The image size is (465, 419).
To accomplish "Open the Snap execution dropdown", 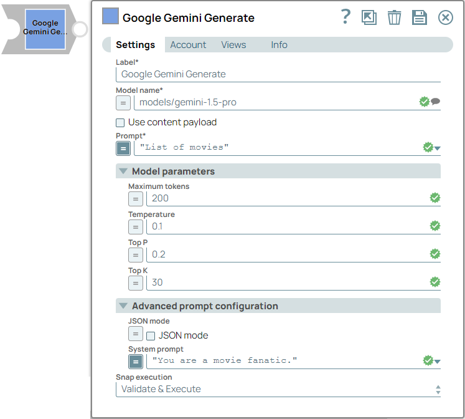I will [278, 389].
